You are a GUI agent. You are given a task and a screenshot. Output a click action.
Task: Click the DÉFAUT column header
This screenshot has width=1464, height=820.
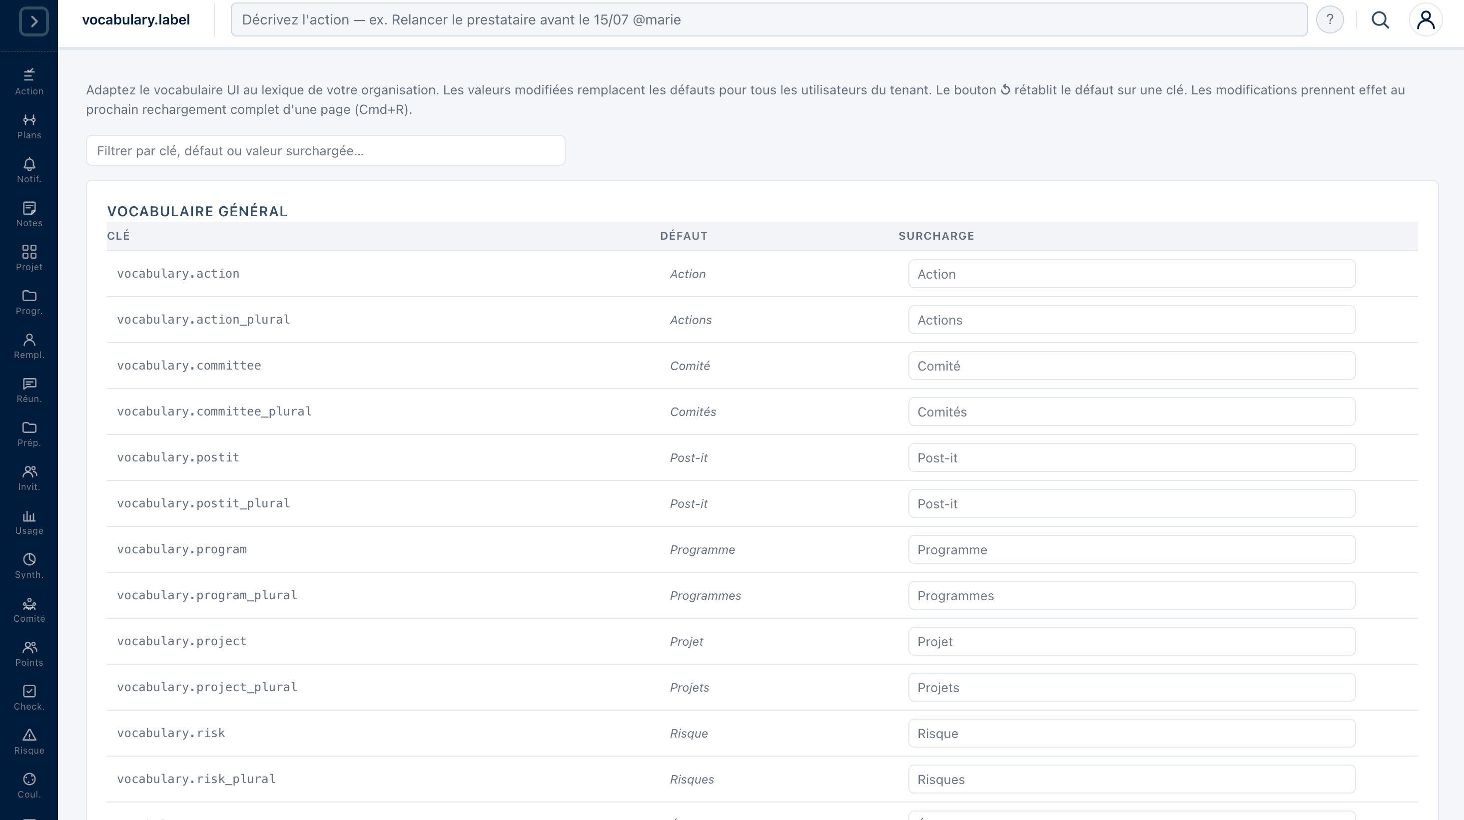pos(684,236)
